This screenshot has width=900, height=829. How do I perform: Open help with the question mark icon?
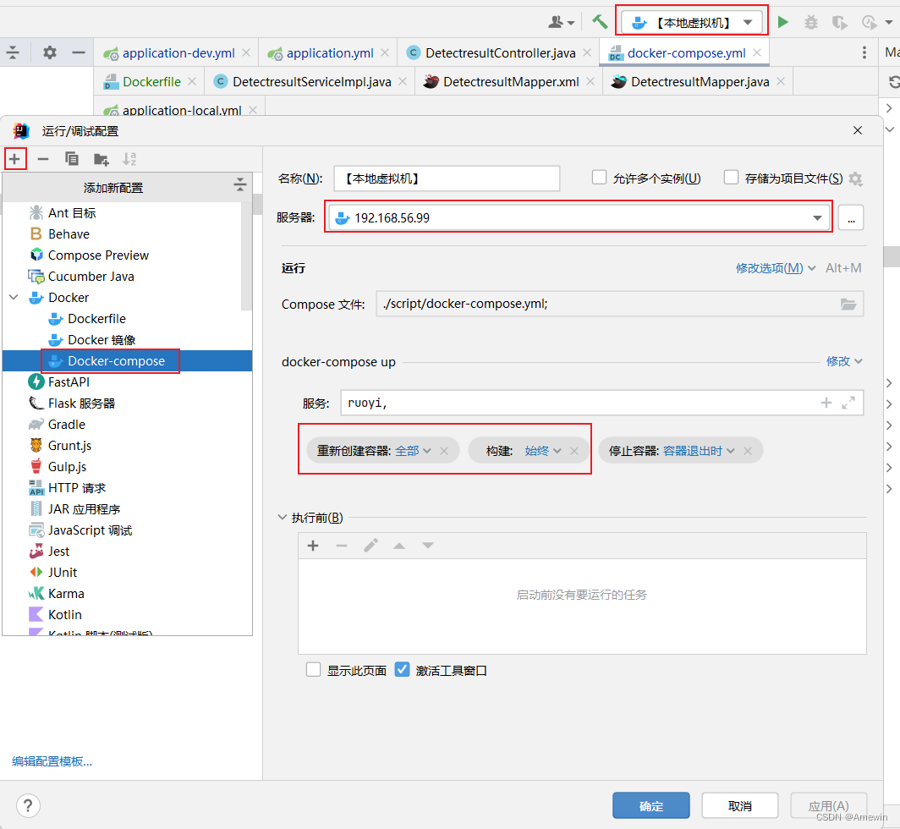click(28, 805)
